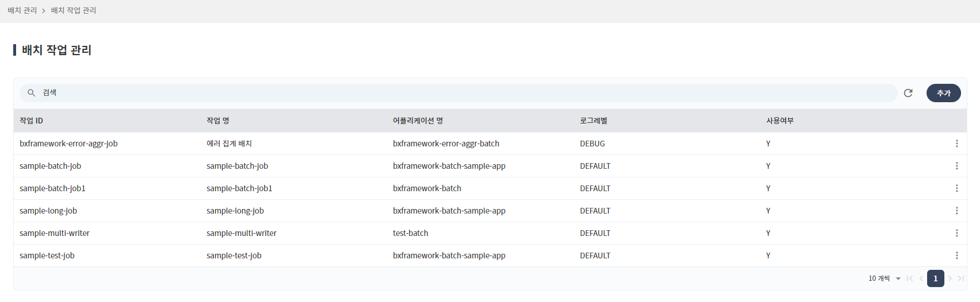
Task: Open more options for sample-batch-job row
Action: (x=956, y=166)
